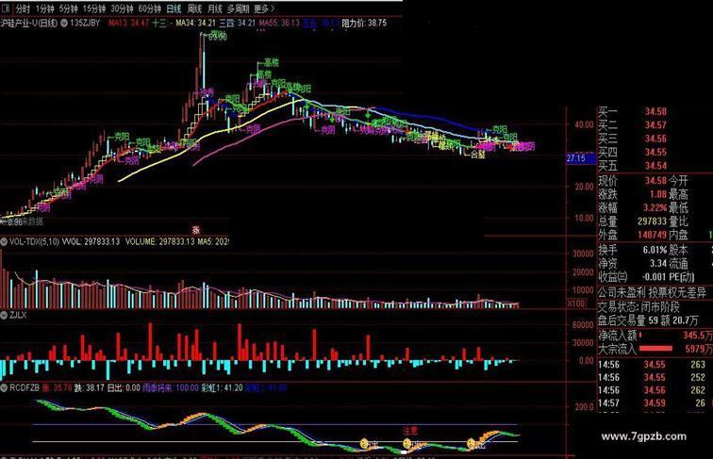Click the first smiley signal icon in RCDFZB

[364, 443]
